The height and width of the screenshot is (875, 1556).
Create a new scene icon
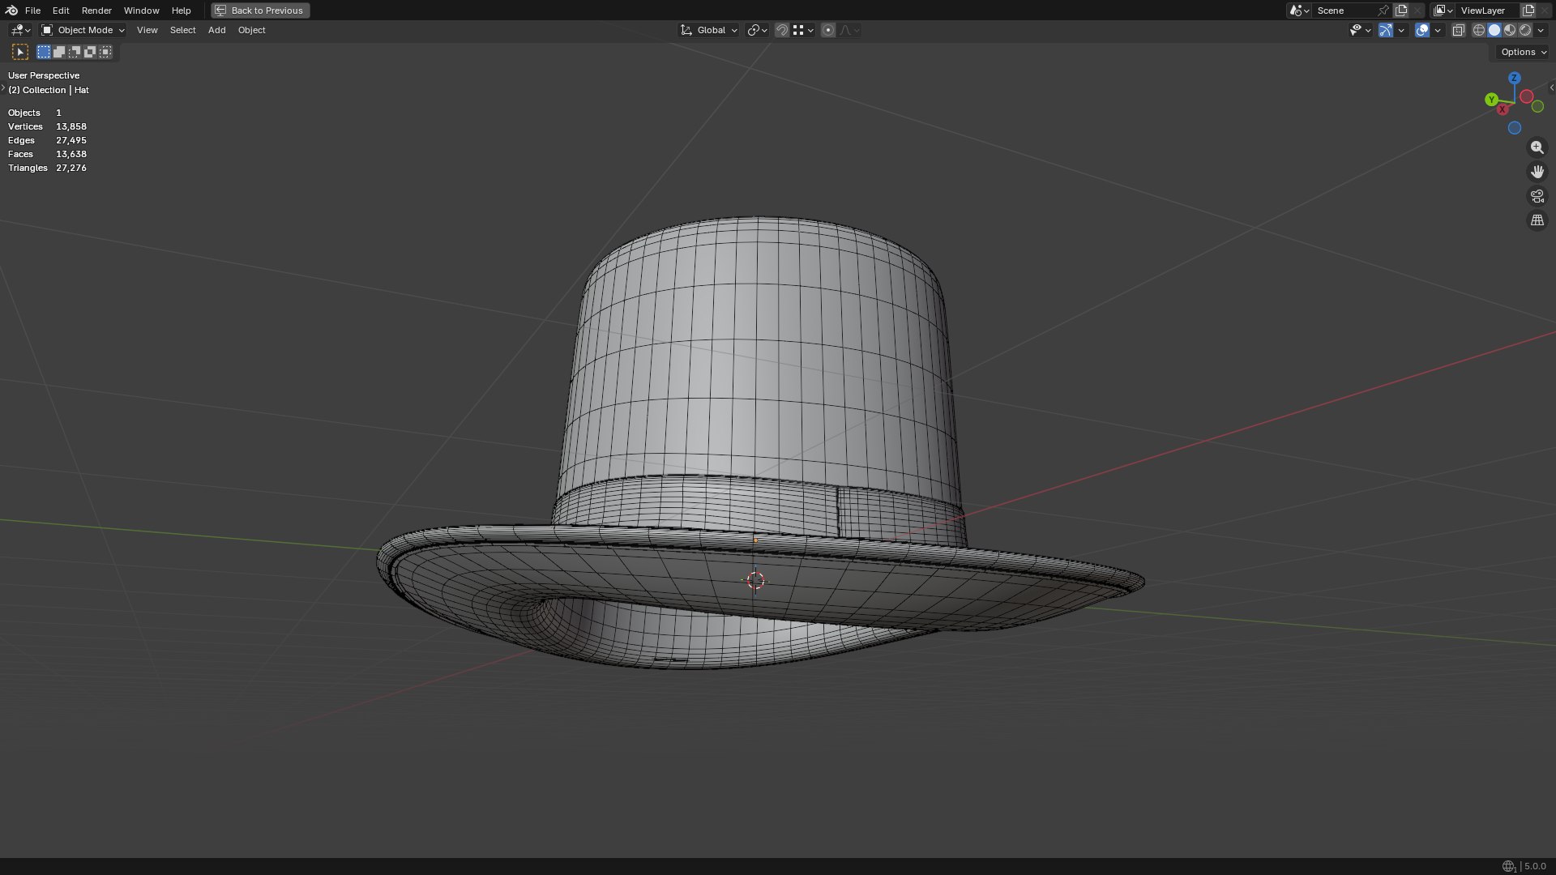pos(1401,11)
